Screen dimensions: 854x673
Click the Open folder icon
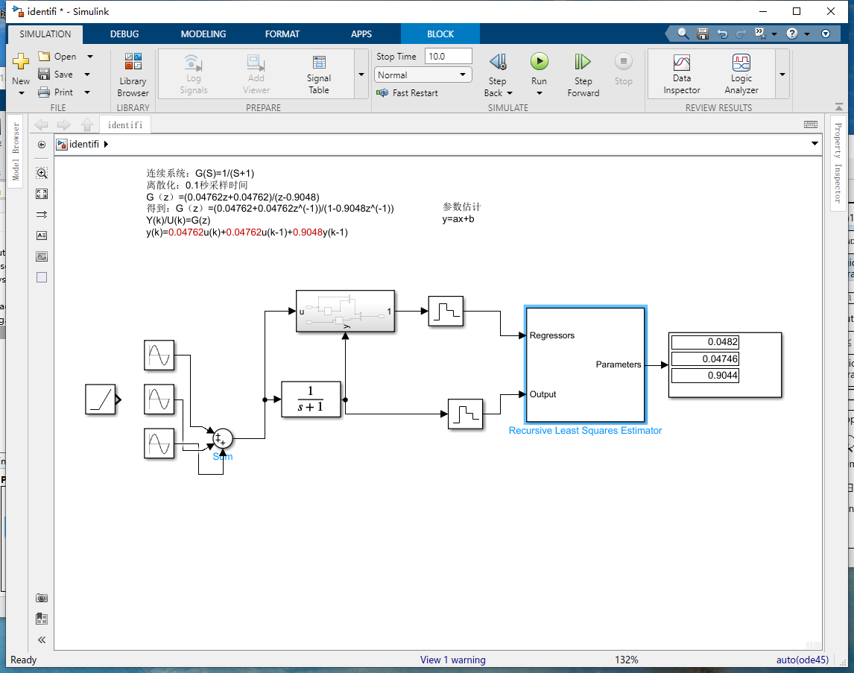pyautogui.click(x=44, y=56)
